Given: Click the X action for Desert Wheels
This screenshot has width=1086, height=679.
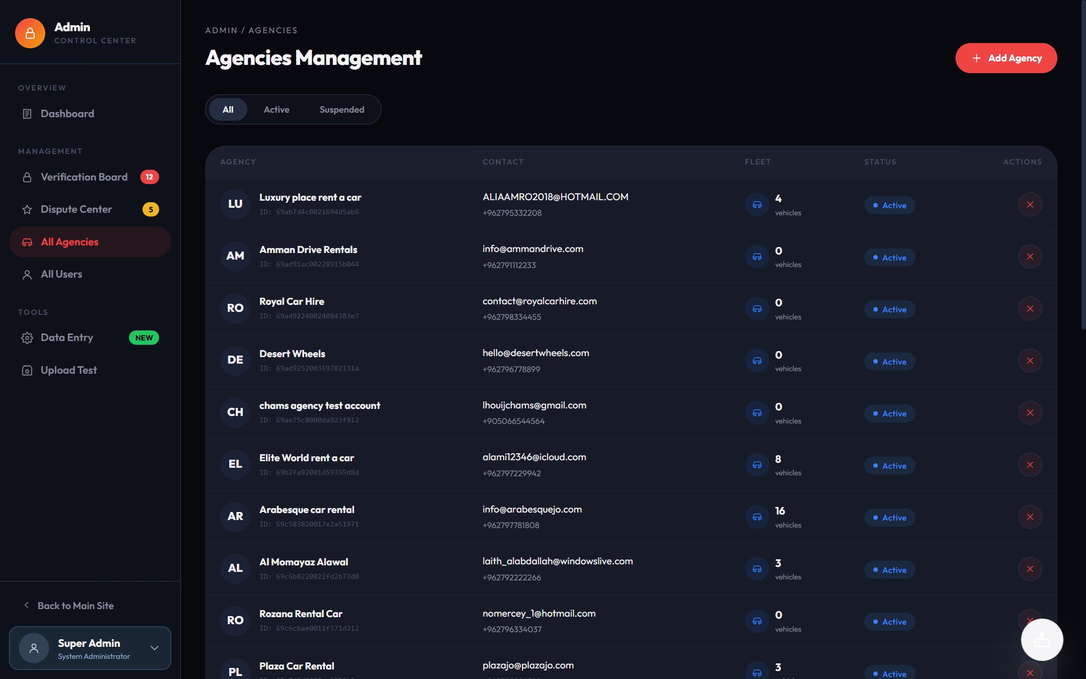Looking at the screenshot, I should (x=1030, y=361).
